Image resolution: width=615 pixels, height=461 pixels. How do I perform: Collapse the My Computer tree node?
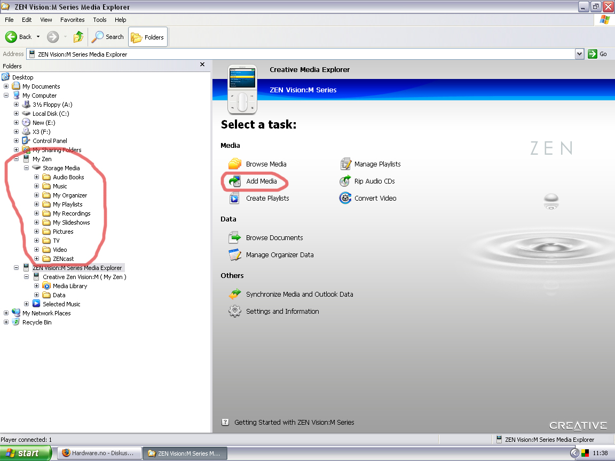(6, 96)
